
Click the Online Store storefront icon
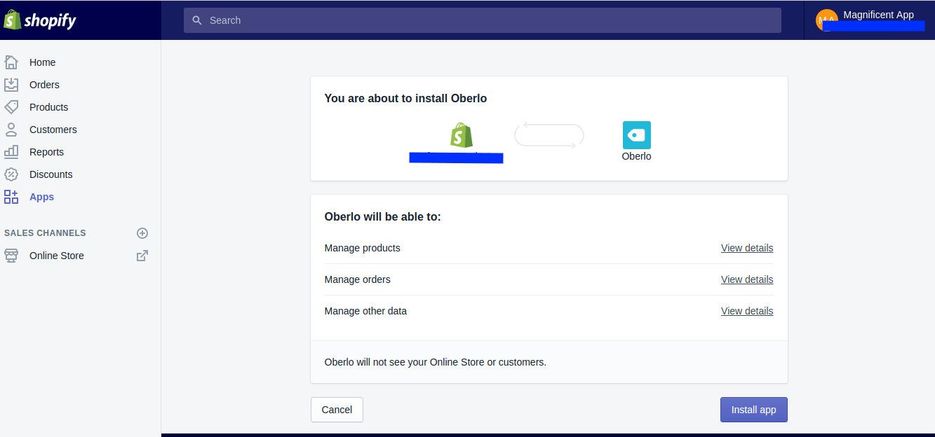11,256
